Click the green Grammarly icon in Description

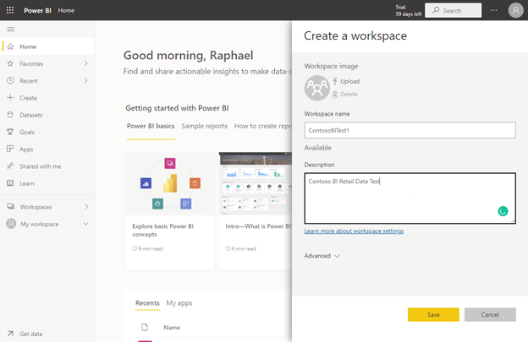tap(503, 211)
